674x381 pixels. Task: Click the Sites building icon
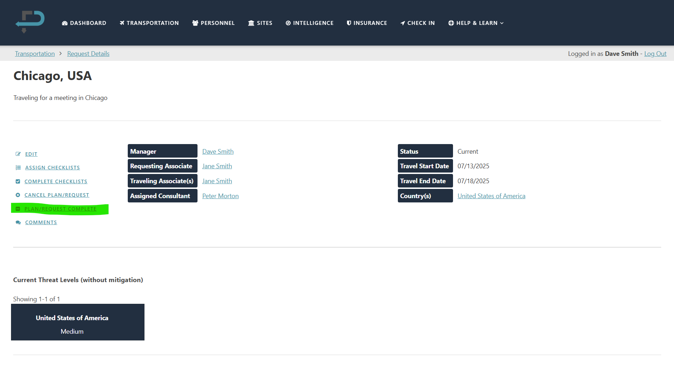pos(251,23)
